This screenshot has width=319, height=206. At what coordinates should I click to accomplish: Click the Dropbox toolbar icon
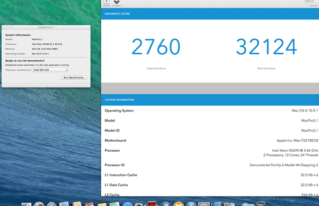(117, 2)
